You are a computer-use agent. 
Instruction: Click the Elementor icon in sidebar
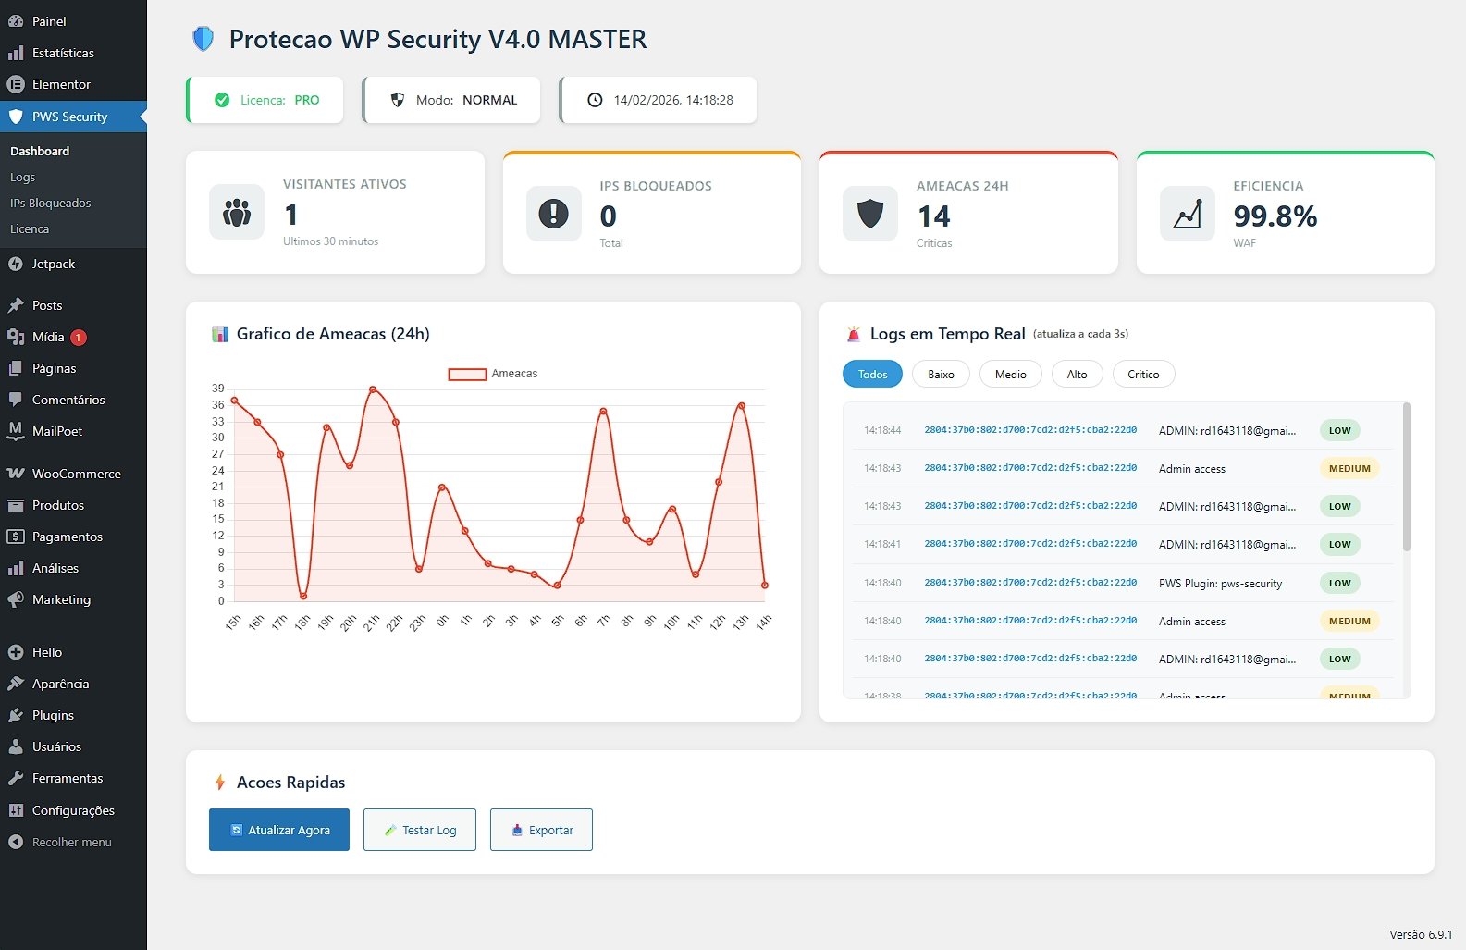pos(16,84)
